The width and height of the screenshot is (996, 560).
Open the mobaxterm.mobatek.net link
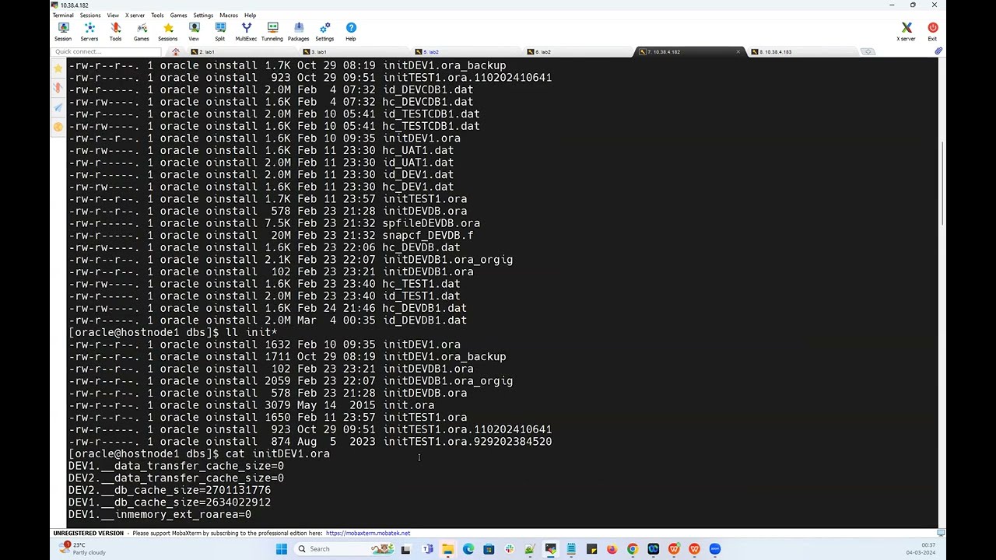tap(368, 534)
